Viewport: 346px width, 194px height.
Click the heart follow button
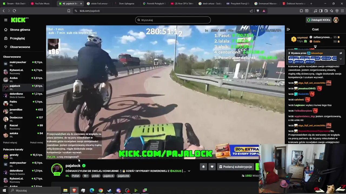click(x=212, y=167)
